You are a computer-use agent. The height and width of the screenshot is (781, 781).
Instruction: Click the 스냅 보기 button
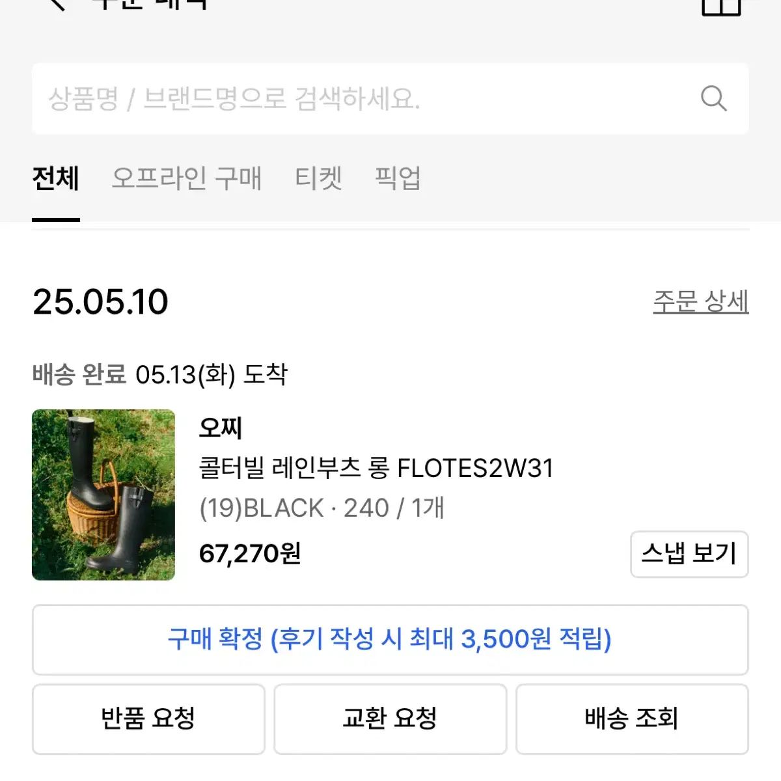689,554
